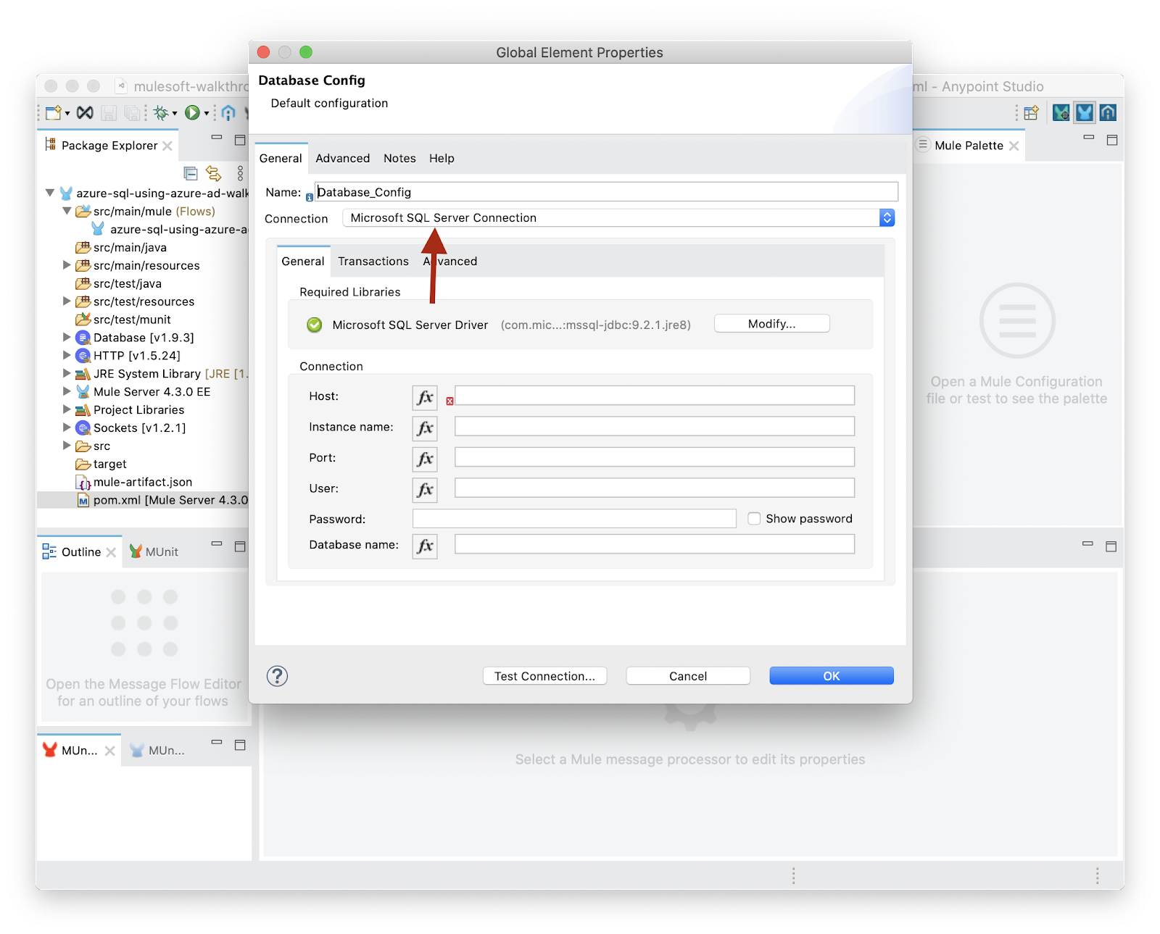
Task: Click the Debug bug toolbar icon
Action: tap(161, 112)
